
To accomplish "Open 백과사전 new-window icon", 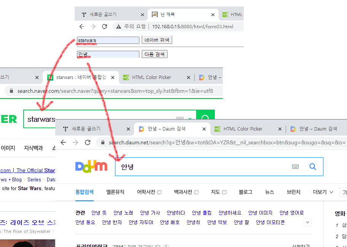I will click(196, 192).
